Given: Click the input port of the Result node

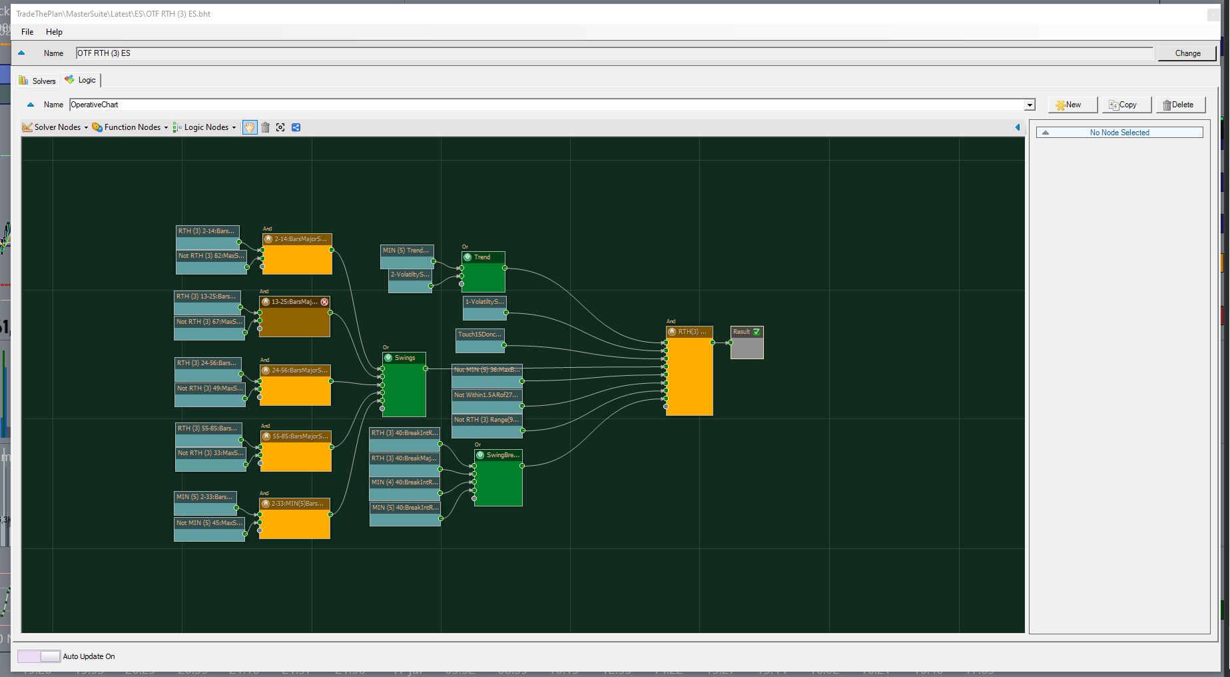Looking at the screenshot, I should point(731,342).
